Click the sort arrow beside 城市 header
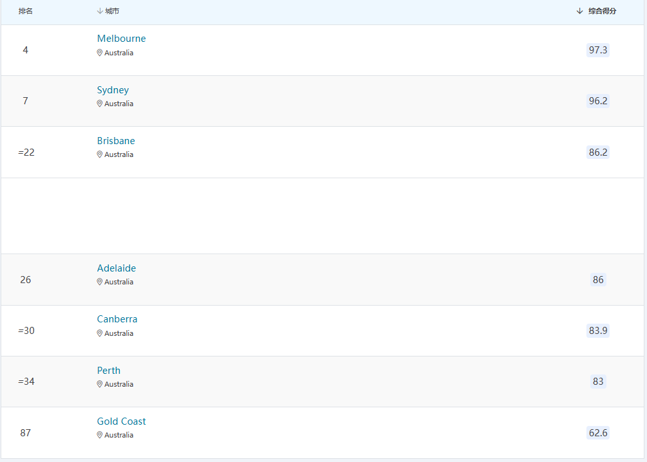This screenshot has height=462, width=647. 100,12
